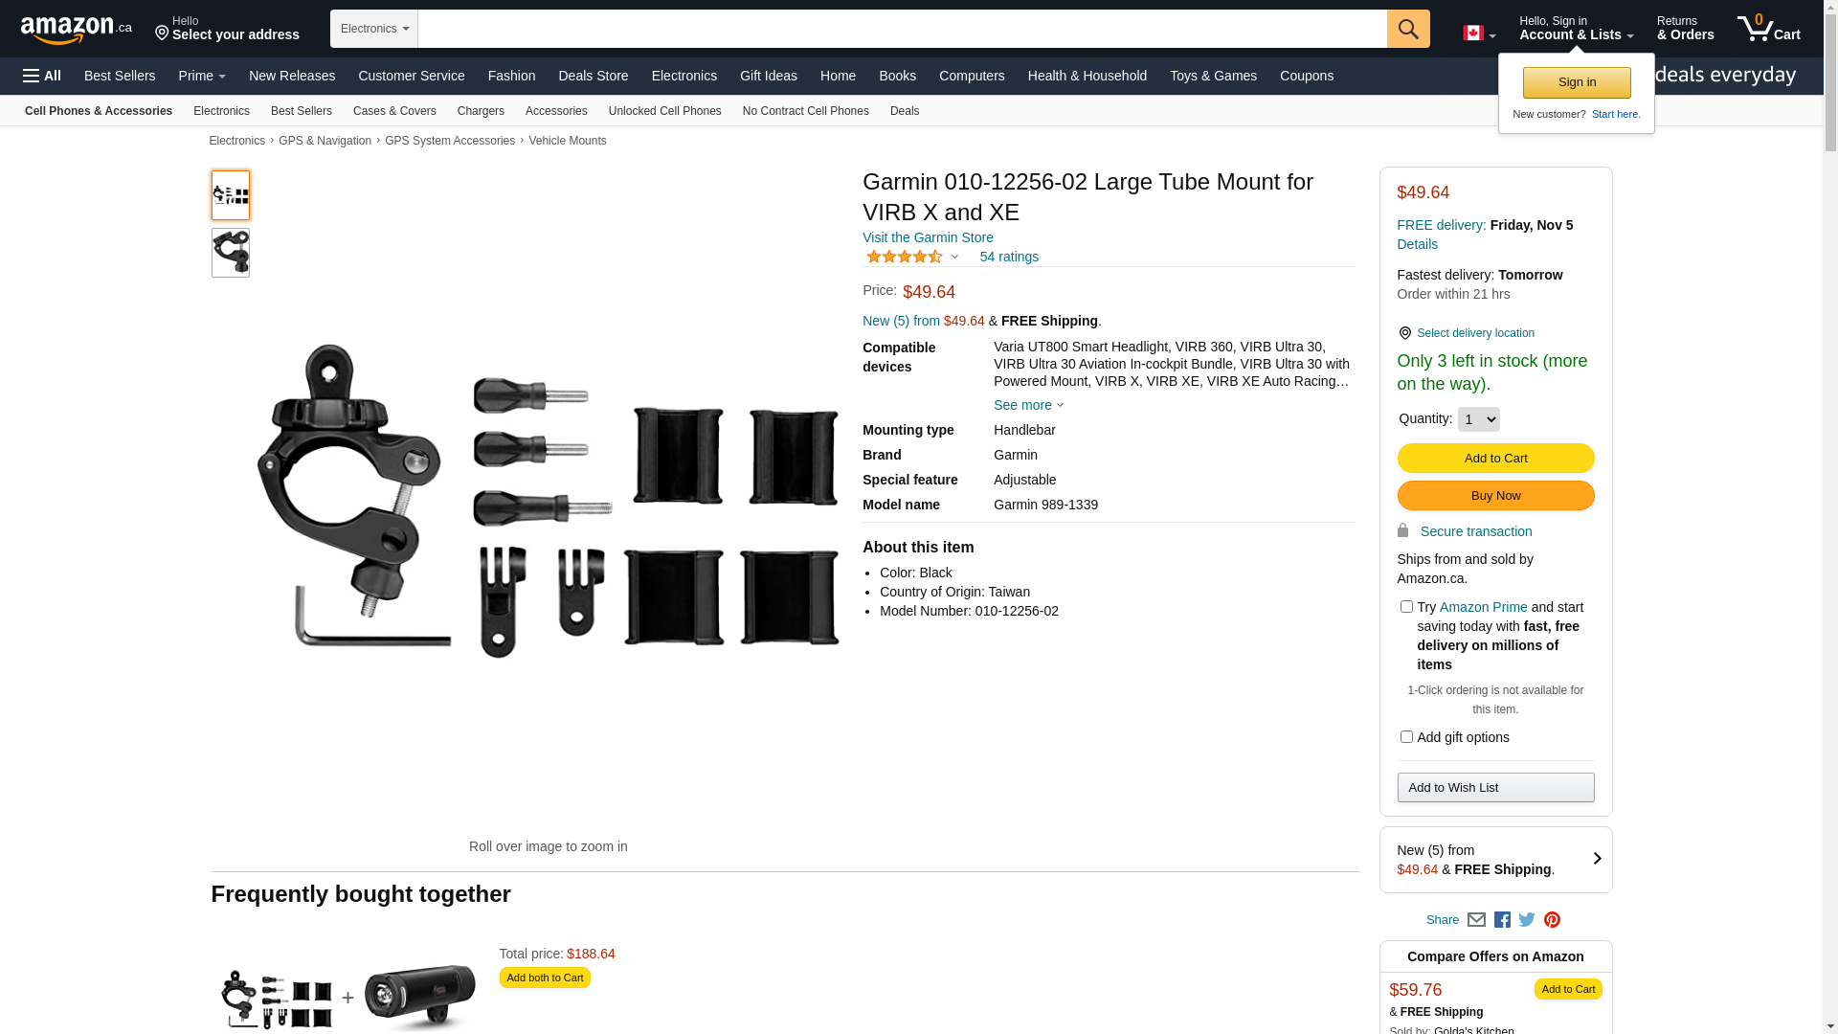This screenshot has height=1034, width=1838.
Task: Open Deals Store nav item
Action: pos(594,76)
